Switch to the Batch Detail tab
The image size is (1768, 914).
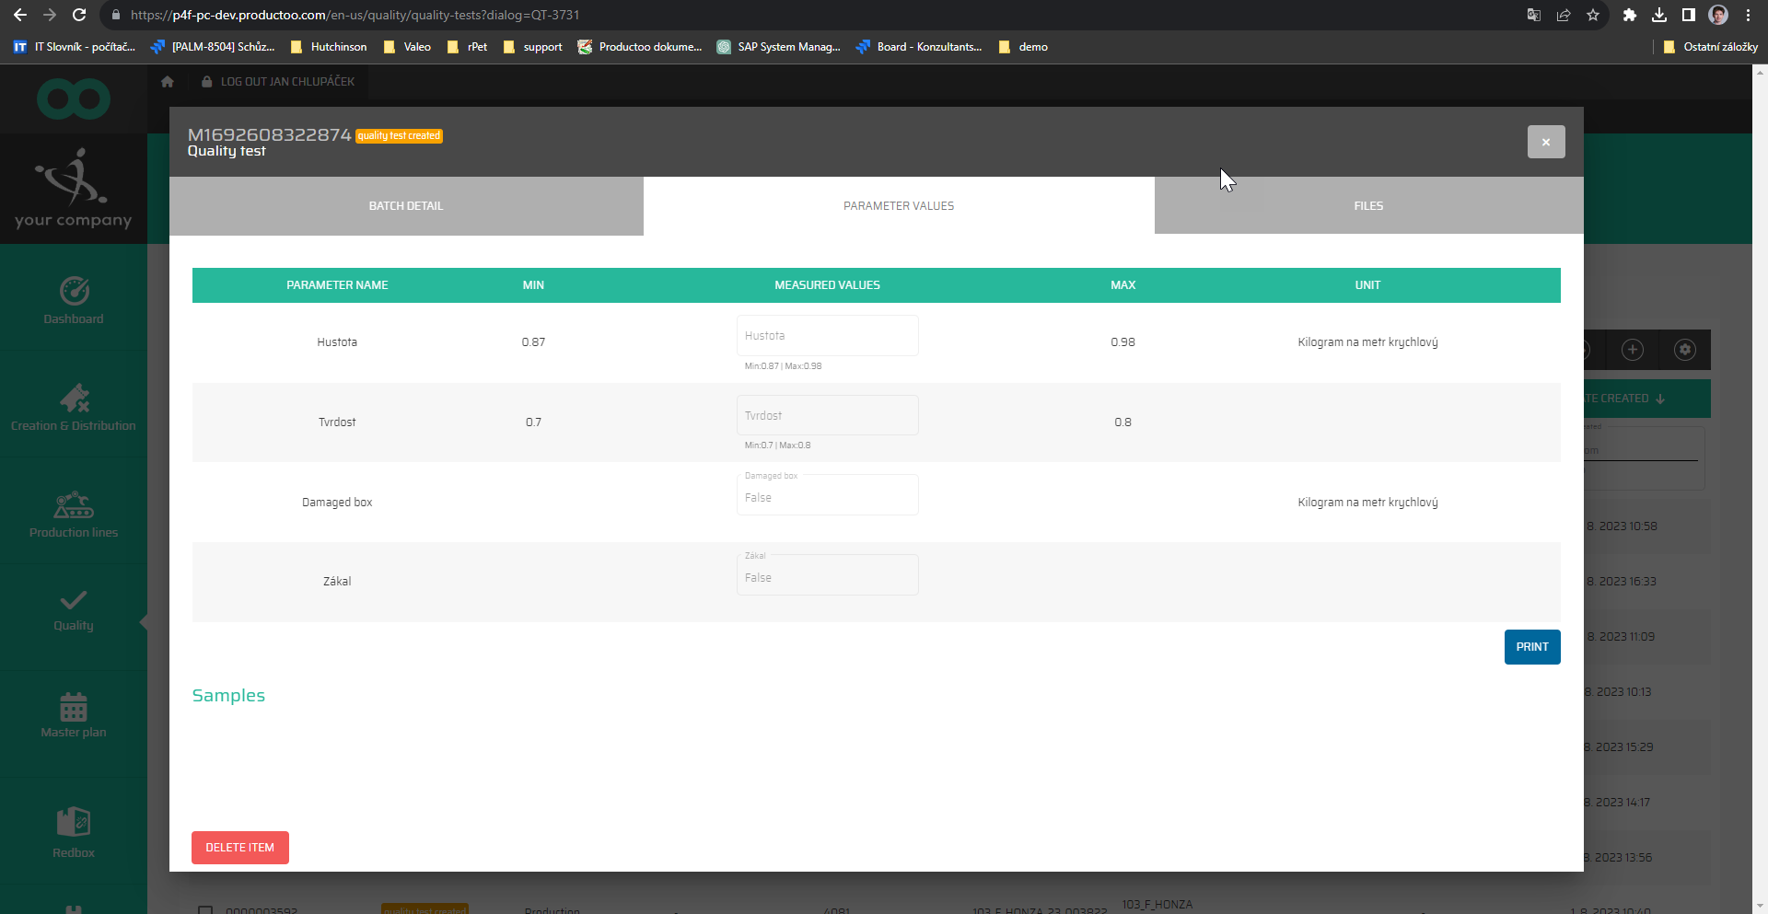pos(406,206)
